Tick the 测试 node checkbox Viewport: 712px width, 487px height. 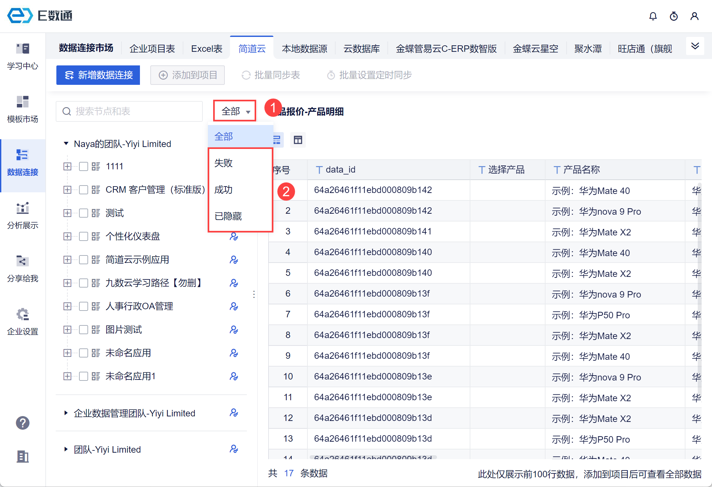tap(84, 213)
